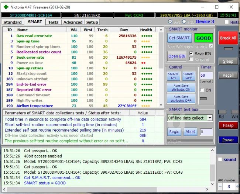Click Abort in SMART test box
The image size is (240, 194).
pos(191,132)
